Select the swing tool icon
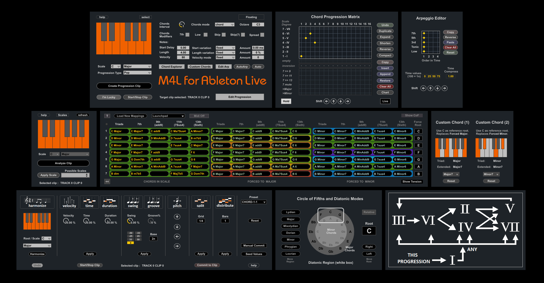Viewport: 544px width, 283px height. tap(133, 202)
